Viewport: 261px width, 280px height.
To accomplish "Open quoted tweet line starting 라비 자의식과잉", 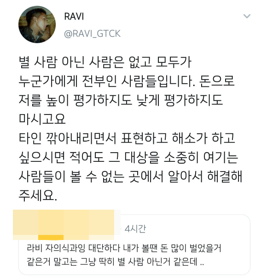I will point(124,248).
